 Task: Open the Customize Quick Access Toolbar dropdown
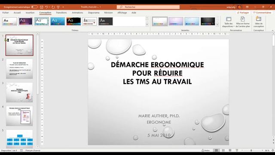63,7
